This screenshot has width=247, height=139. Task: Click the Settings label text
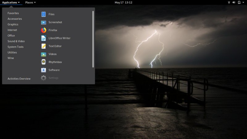(x=53, y=78)
